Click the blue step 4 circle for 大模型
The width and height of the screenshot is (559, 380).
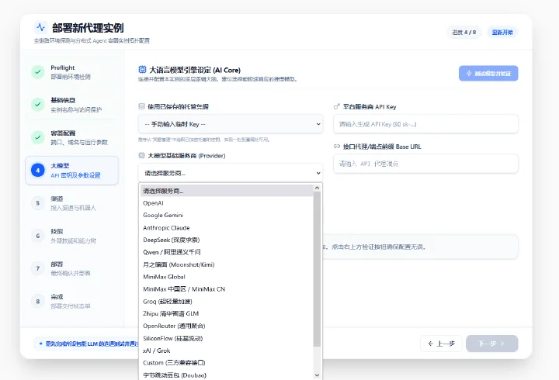(38, 171)
